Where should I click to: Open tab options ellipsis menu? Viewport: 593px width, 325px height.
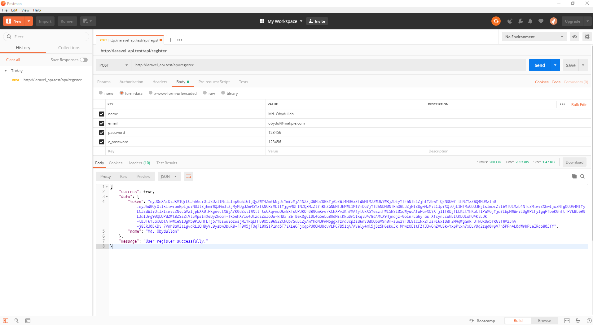180,40
